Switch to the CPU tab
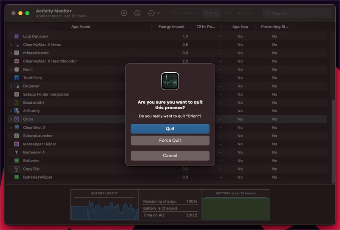This screenshot has width=340, height=230. 175,13
